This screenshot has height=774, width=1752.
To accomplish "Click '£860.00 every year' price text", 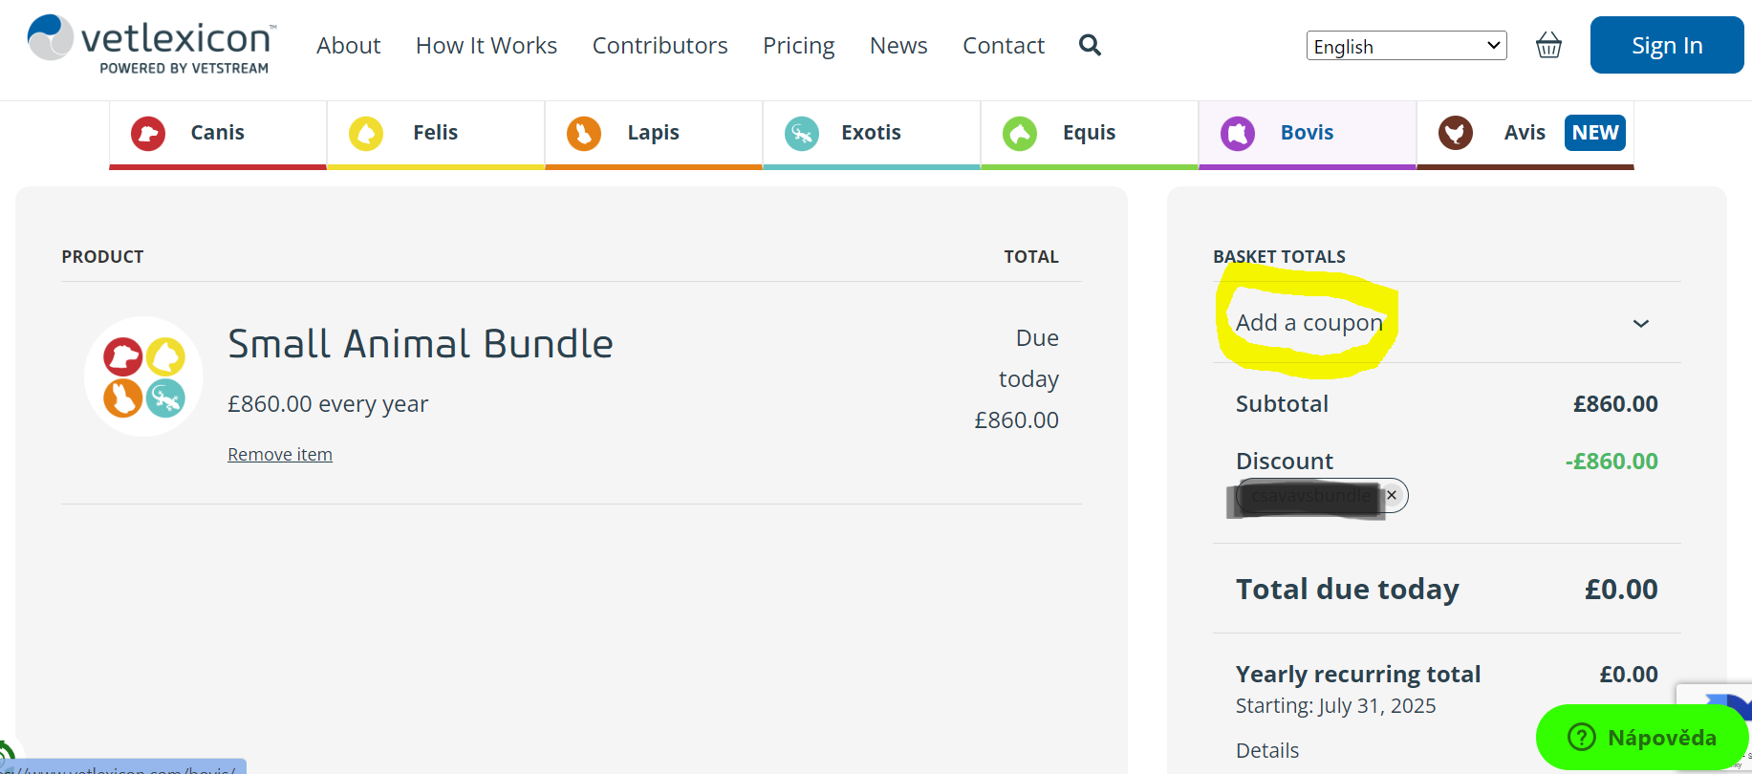I will (x=328, y=404).
